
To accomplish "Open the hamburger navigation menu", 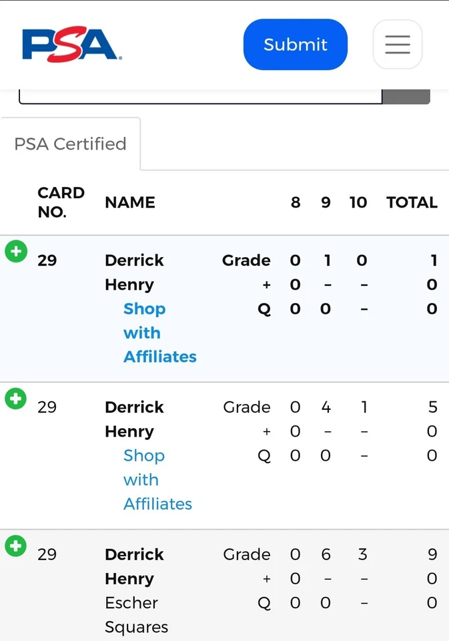I will click(397, 45).
